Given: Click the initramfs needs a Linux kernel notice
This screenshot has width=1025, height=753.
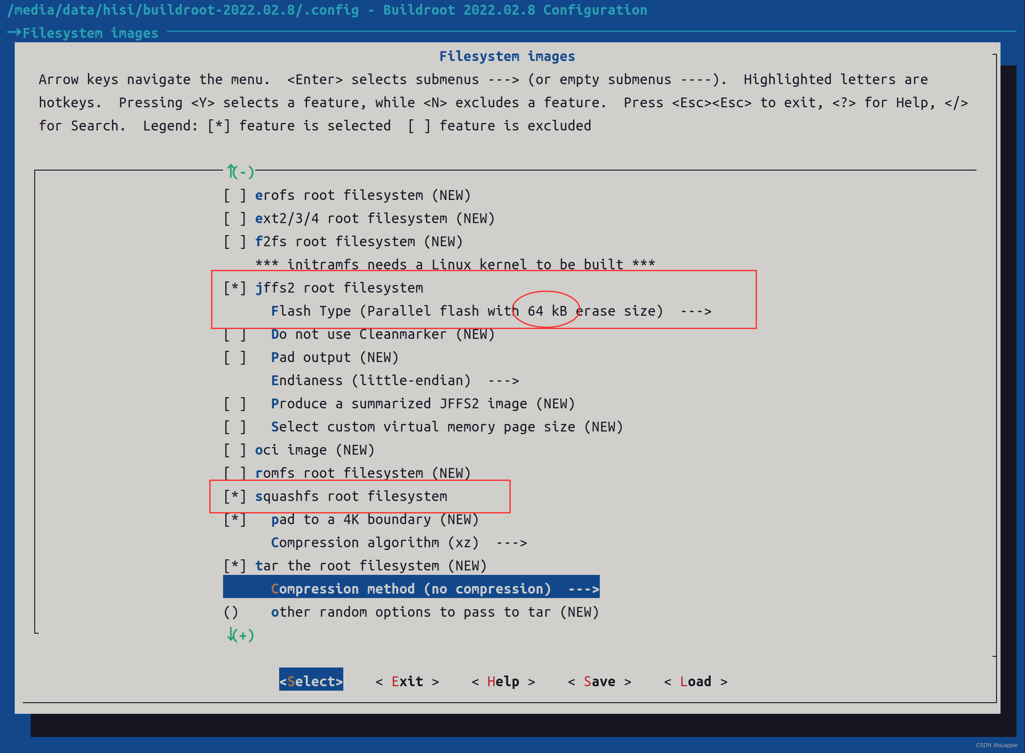Looking at the screenshot, I should [455, 265].
